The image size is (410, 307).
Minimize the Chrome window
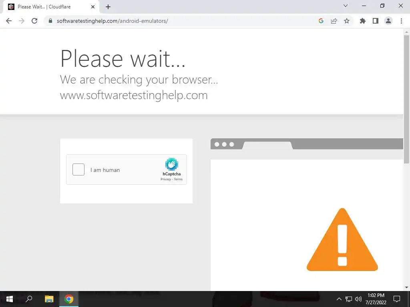364,6
